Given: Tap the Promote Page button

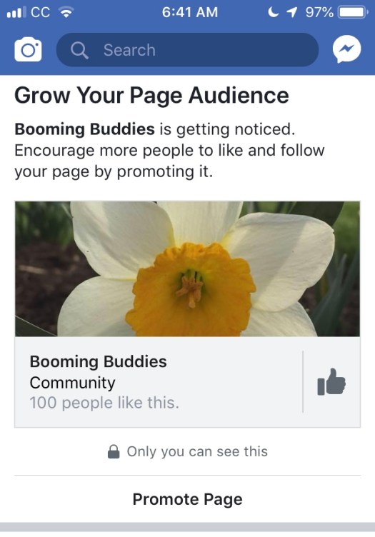Looking at the screenshot, I should (x=187, y=499).
